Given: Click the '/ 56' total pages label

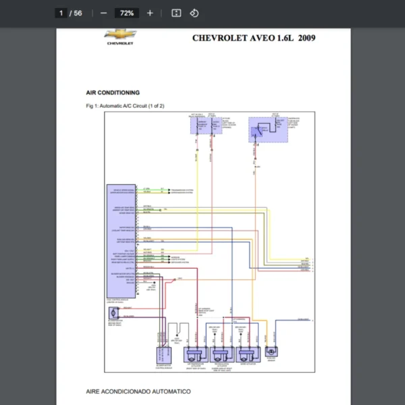Looking at the screenshot, I should click(x=76, y=13).
